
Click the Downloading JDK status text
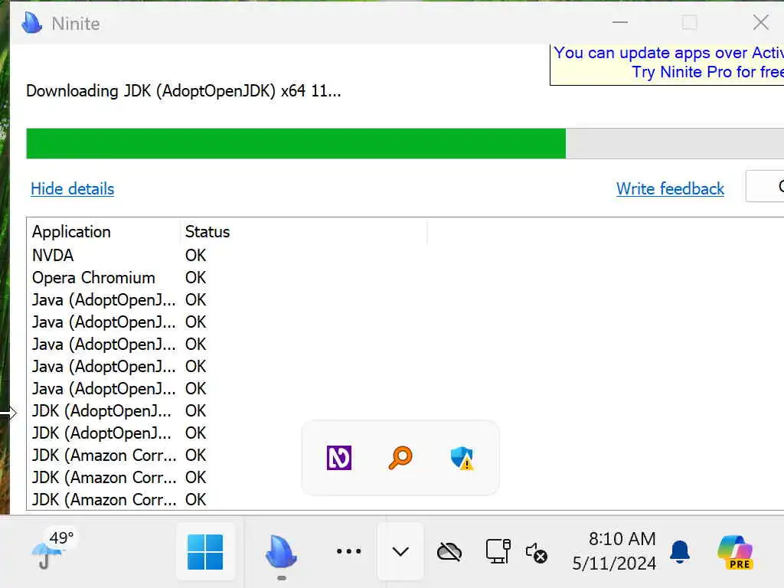click(184, 91)
